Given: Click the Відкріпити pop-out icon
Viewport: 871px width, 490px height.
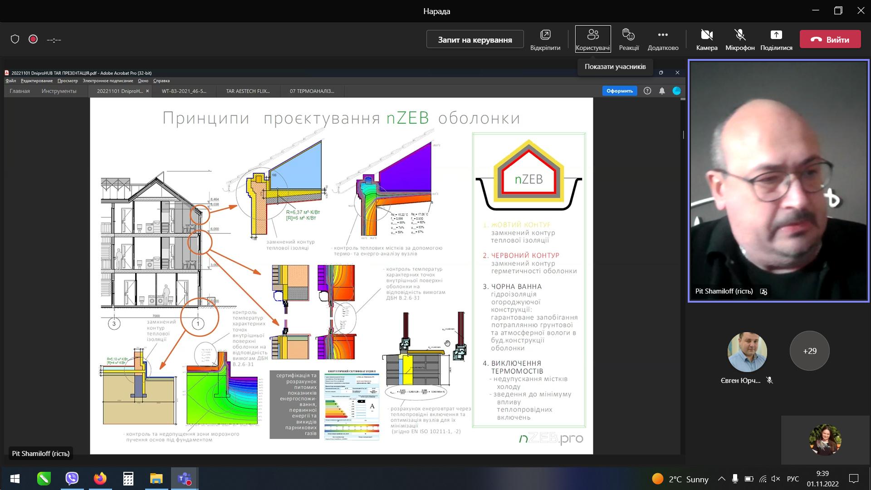Looking at the screenshot, I should tap(545, 39).
